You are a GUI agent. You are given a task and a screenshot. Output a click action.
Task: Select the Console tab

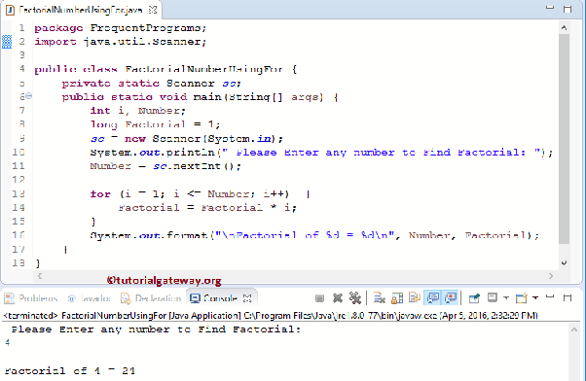click(213, 298)
